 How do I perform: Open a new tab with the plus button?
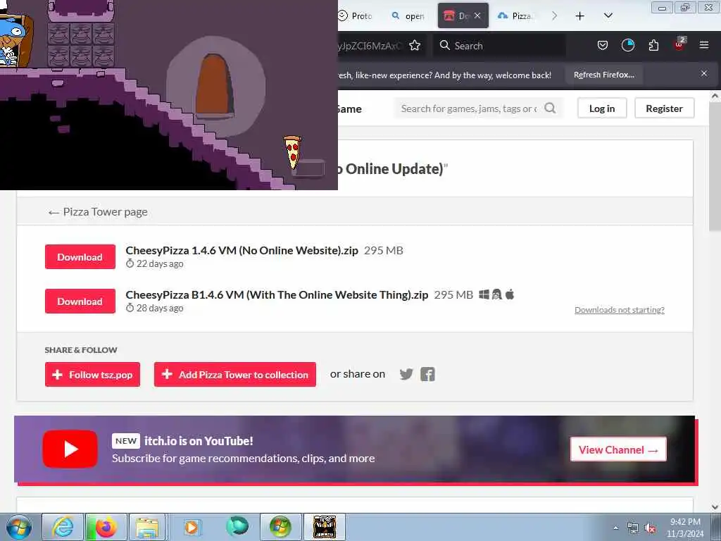coord(580,16)
